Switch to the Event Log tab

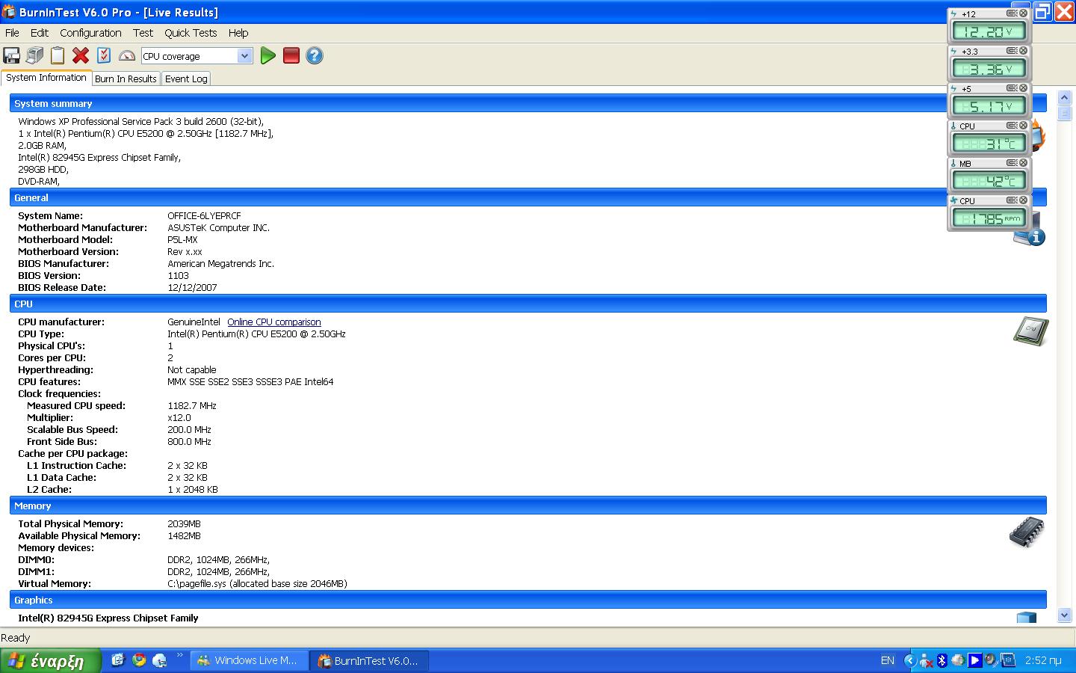pyautogui.click(x=186, y=79)
